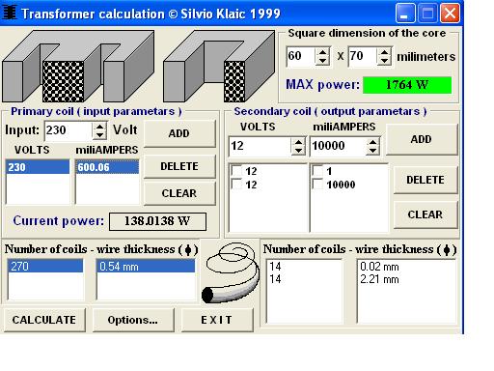Click the CALCULATE button
The image size is (494, 371).
click(44, 320)
